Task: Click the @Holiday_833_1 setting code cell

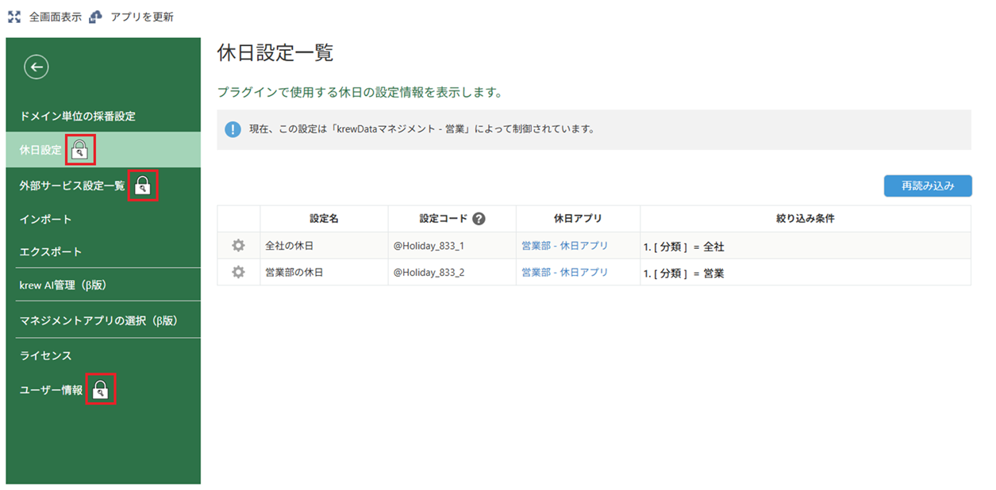Action: [x=429, y=246]
